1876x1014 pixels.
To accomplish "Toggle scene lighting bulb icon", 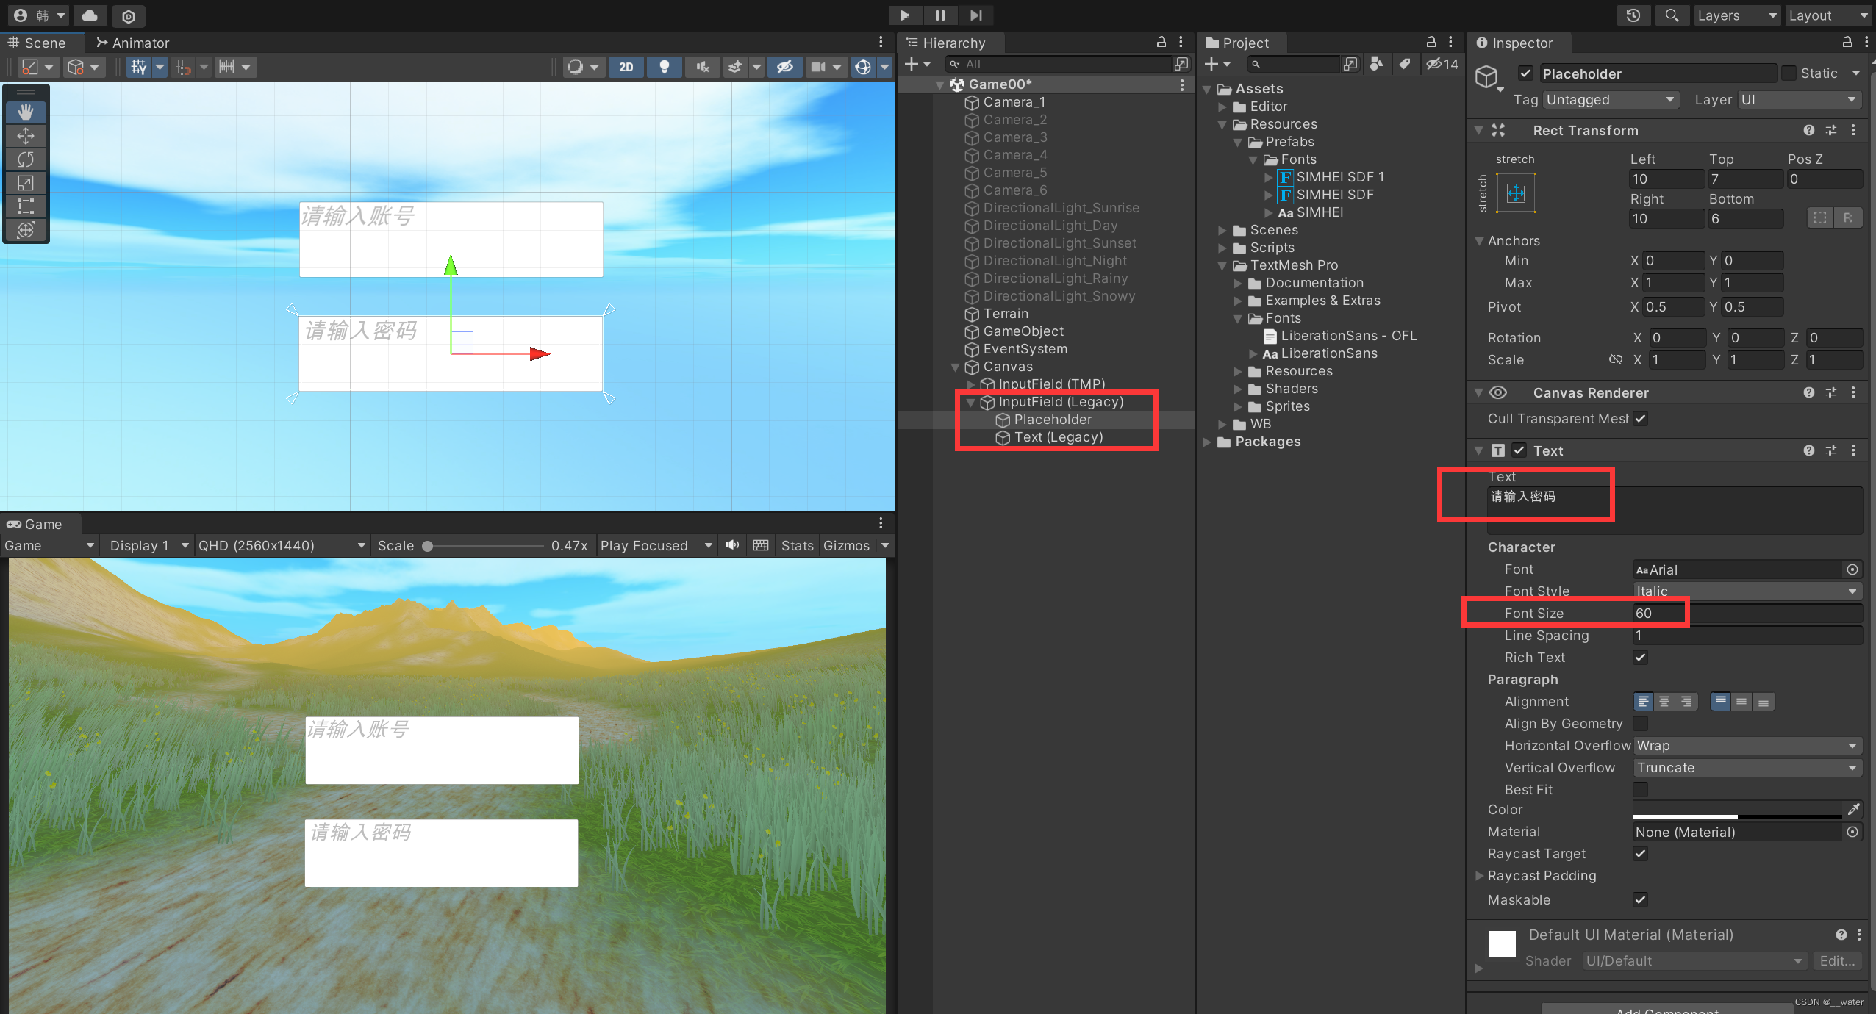I will click(x=664, y=67).
